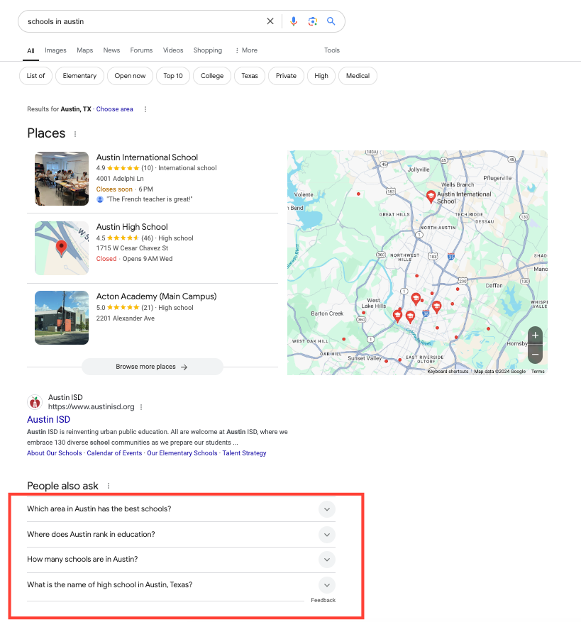Open Austin High School map thumbnail
581x622 pixels.
[62, 248]
